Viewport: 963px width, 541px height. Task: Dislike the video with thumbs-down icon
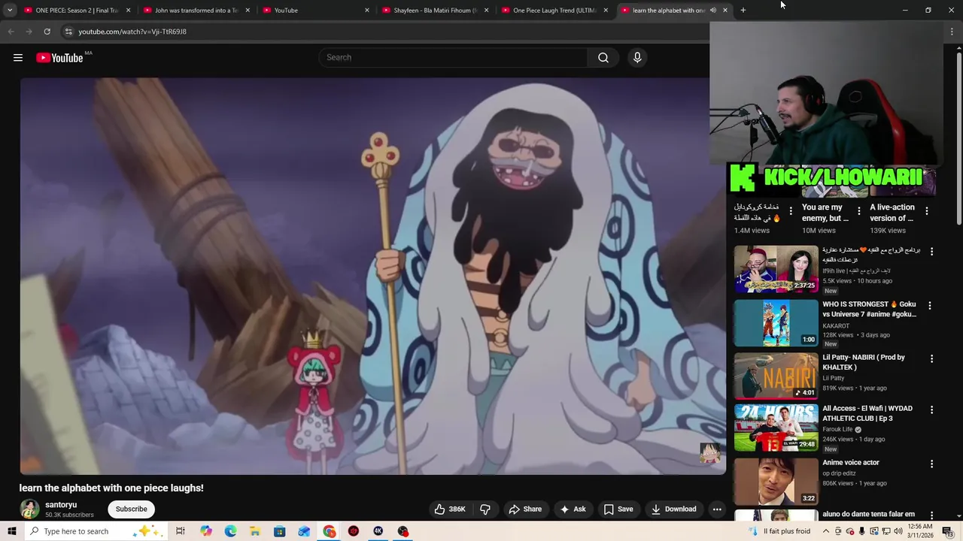pos(485,509)
